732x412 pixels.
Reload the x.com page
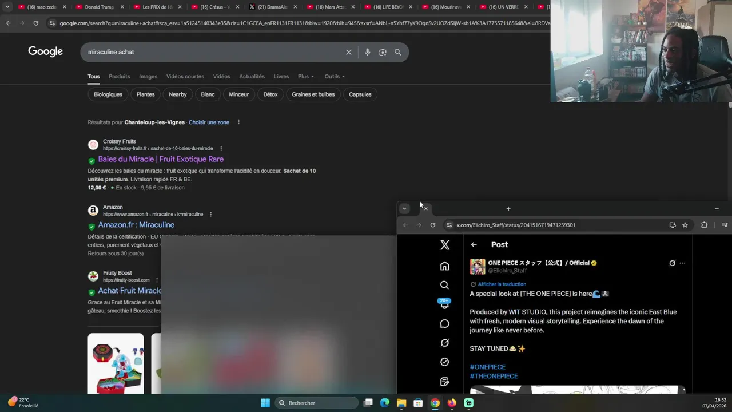pyautogui.click(x=433, y=225)
